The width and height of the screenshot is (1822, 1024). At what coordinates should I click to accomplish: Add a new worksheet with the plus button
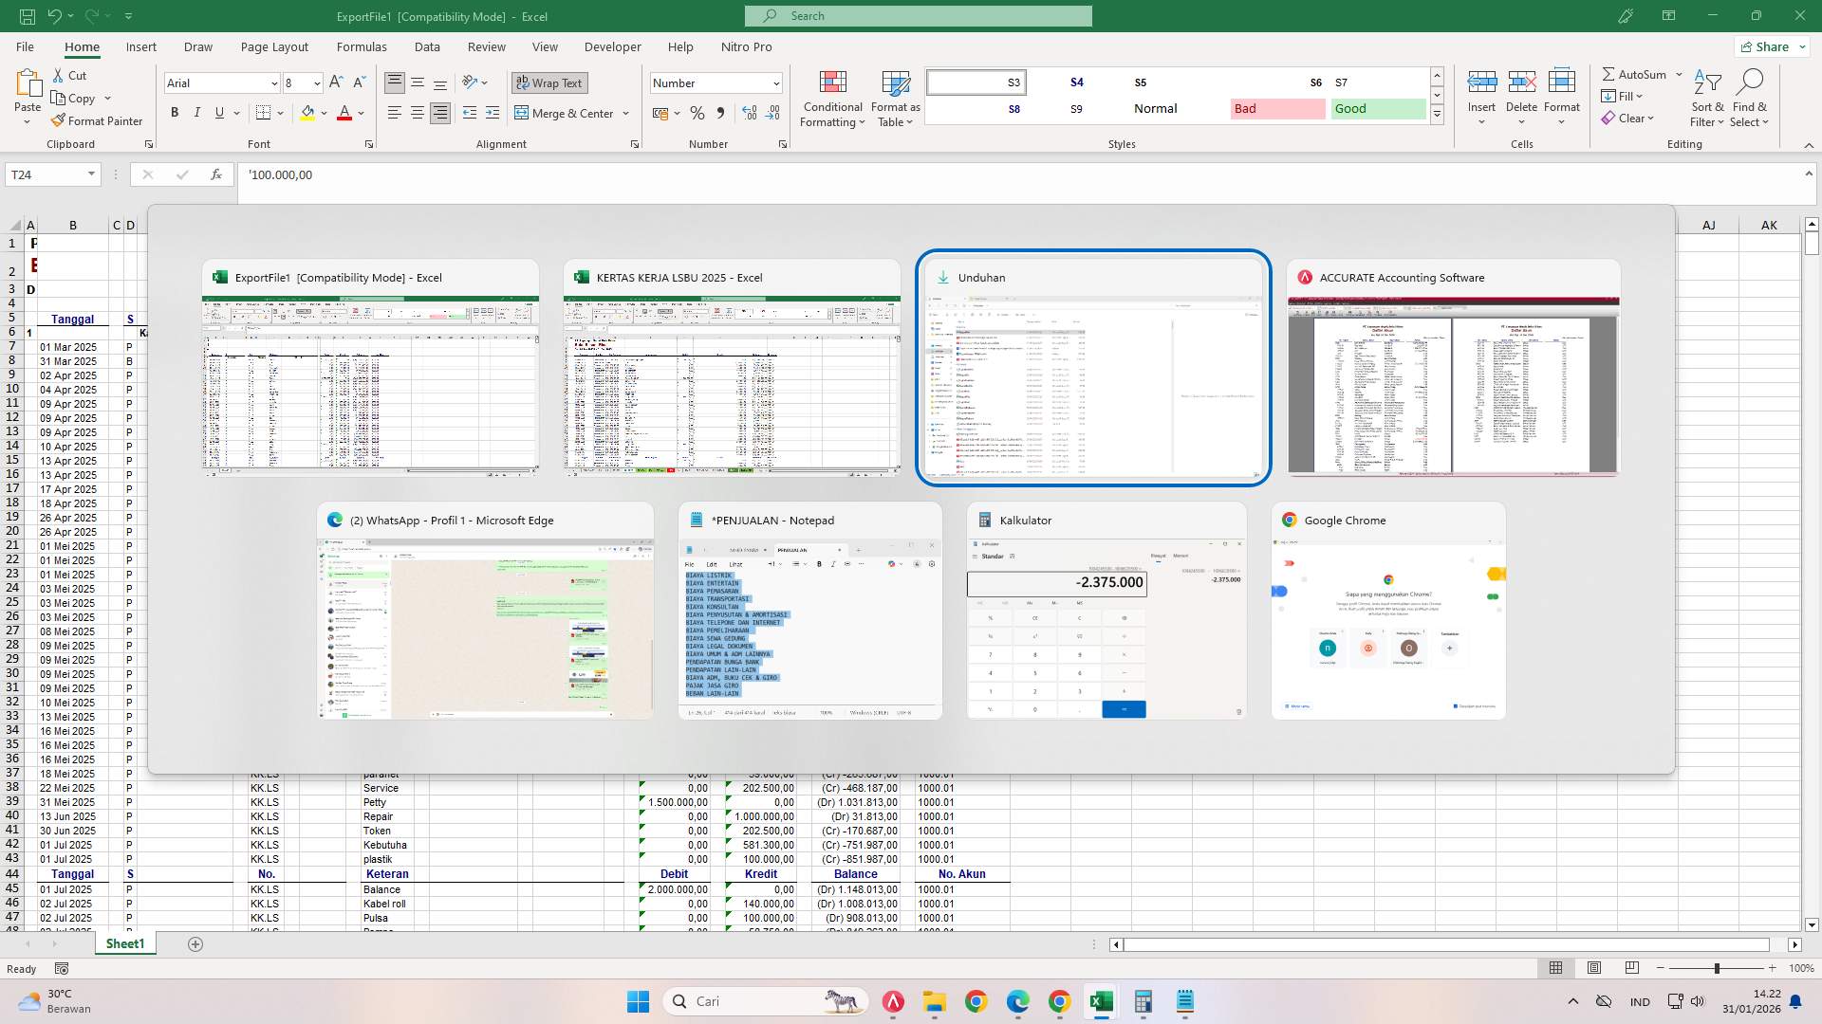(195, 943)
